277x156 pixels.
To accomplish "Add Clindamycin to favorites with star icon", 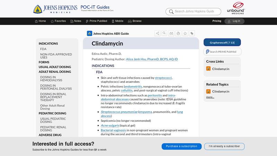I will click(x=185, y=34).
